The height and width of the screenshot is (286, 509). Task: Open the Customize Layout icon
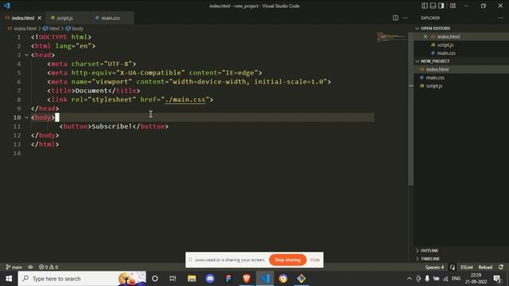(453, 6)
